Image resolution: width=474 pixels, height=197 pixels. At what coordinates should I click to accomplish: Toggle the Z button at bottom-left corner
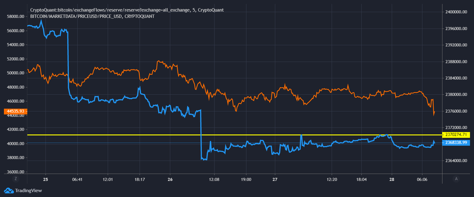click(x=16, y=179)
